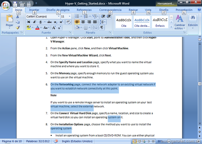Open the Borders dropdown arrow
The width and height of the screenshot is (202, 144).
[x=90, y=27]
